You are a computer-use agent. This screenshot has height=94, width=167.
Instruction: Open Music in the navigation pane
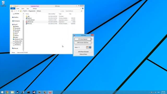16,34
